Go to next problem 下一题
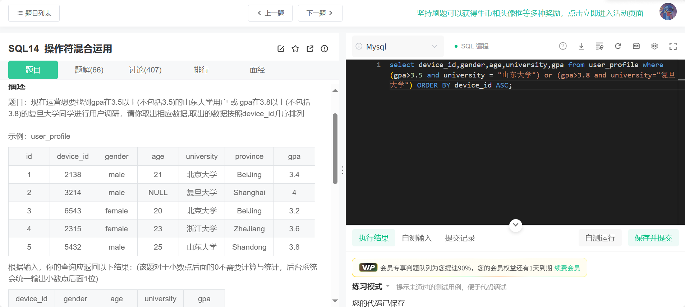 [x=320, y=13]
